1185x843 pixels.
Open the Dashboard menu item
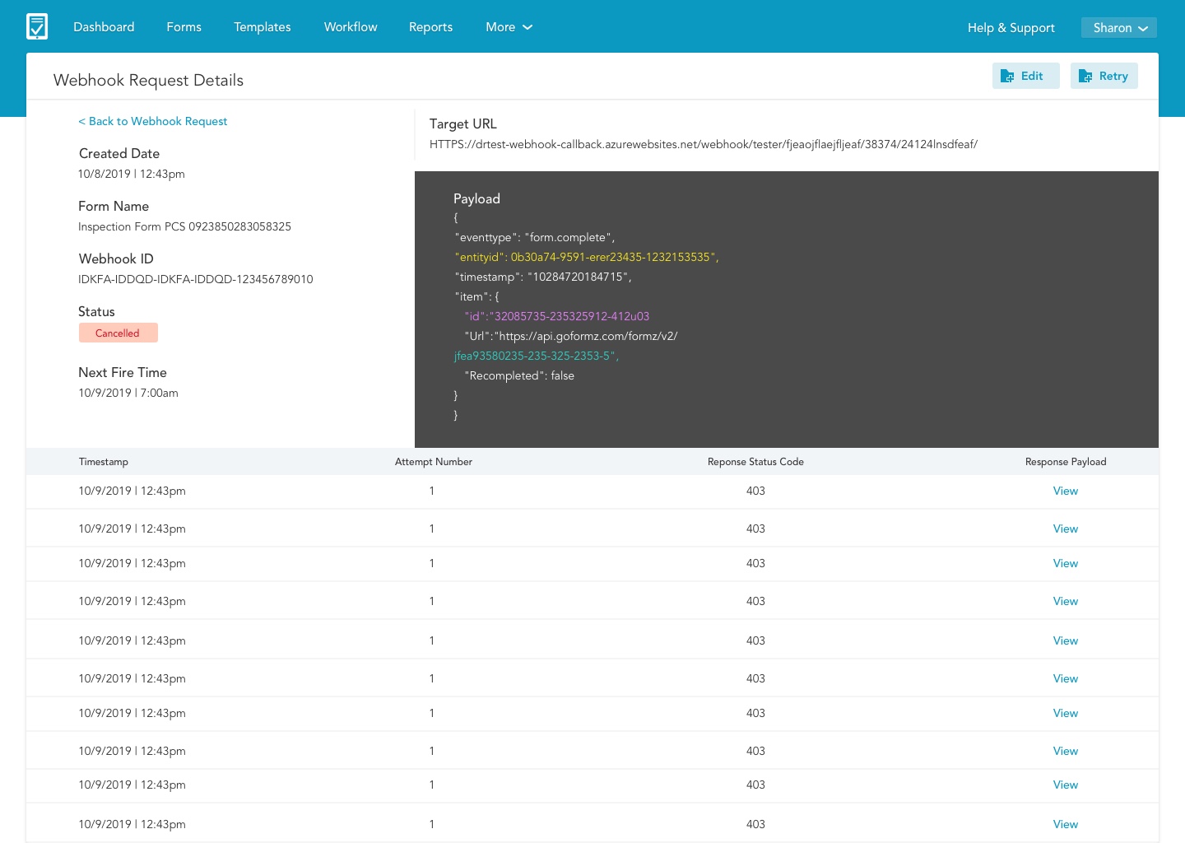tap(104, 27)
